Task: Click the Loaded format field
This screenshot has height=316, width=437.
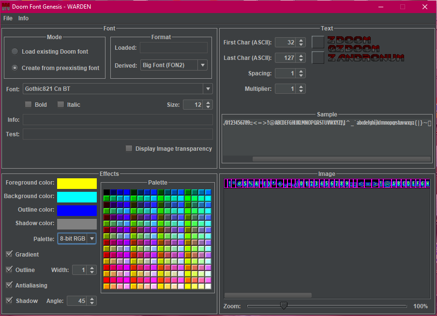Action: coord(174,47)
